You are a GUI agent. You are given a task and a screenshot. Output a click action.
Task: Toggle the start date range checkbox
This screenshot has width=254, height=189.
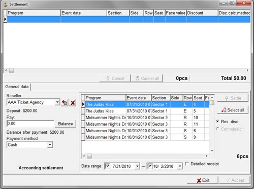(x=107, y=166)
